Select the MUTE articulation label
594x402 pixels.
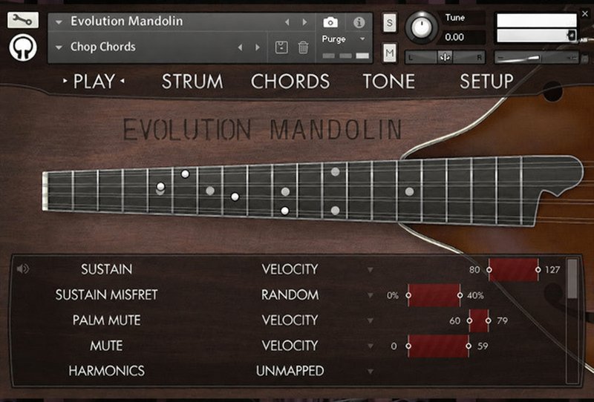tap(106, 345)
